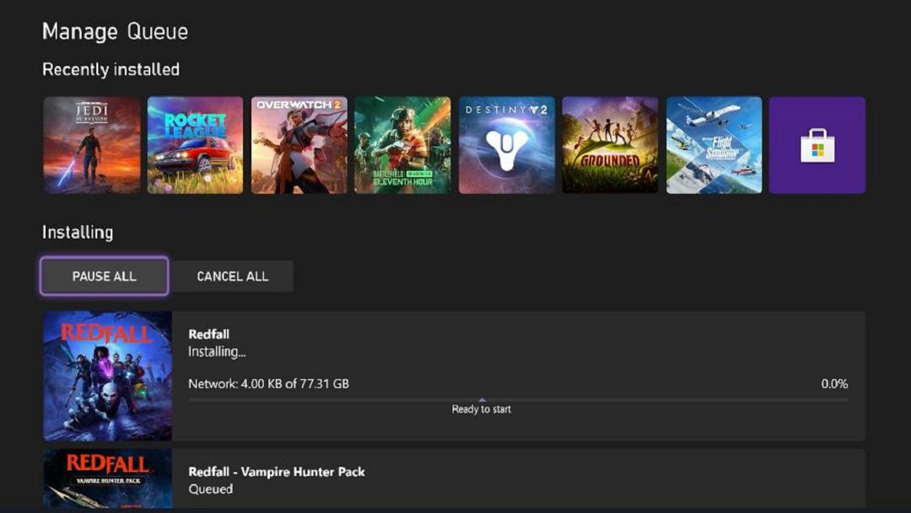Click the 0.0% progress percentage
Screen dimensions: 911x513
coord(834,383)
